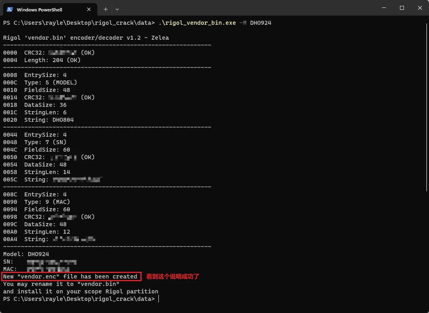Expand the new tab profile dropdown
429x313 pixels.
click(117, 9)
